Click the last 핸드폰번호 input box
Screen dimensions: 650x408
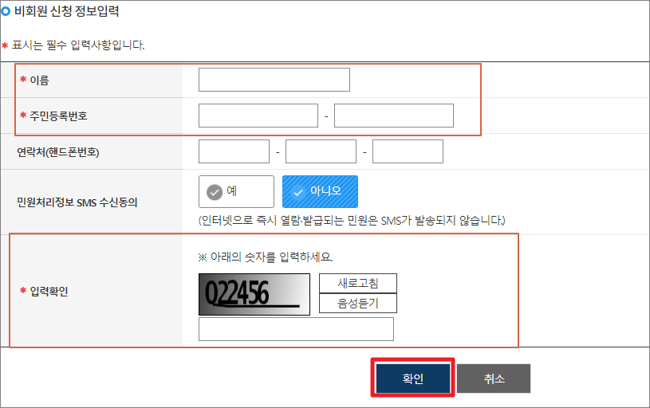[x=408, y=151]
